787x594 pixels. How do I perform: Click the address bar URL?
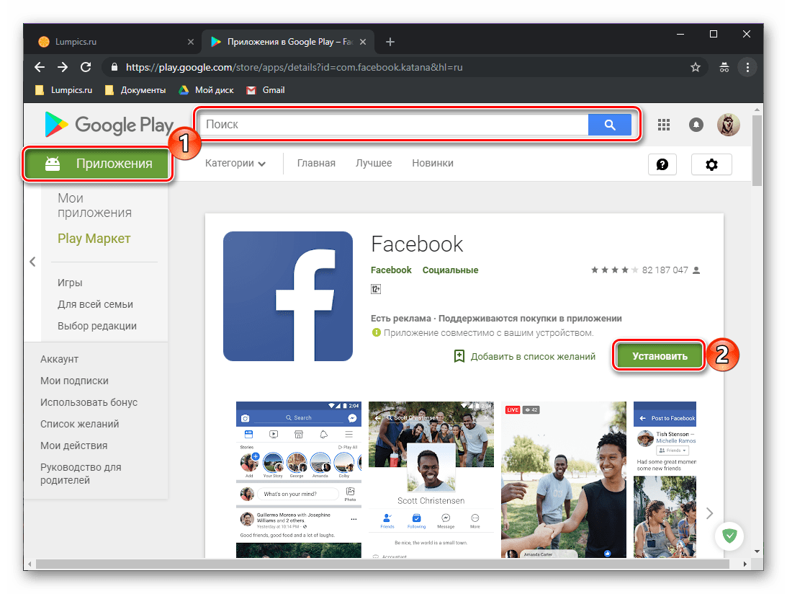294,67
